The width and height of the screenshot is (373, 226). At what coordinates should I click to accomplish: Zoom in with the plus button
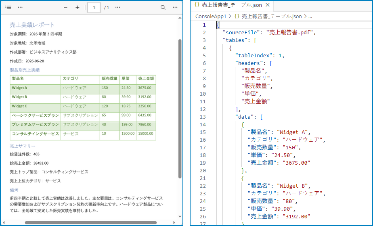coord(78,8)
